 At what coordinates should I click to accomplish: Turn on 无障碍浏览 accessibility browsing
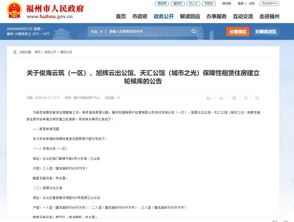(266, 32)
